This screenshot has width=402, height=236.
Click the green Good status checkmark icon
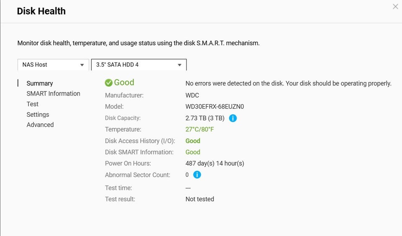tap(109, 83)
